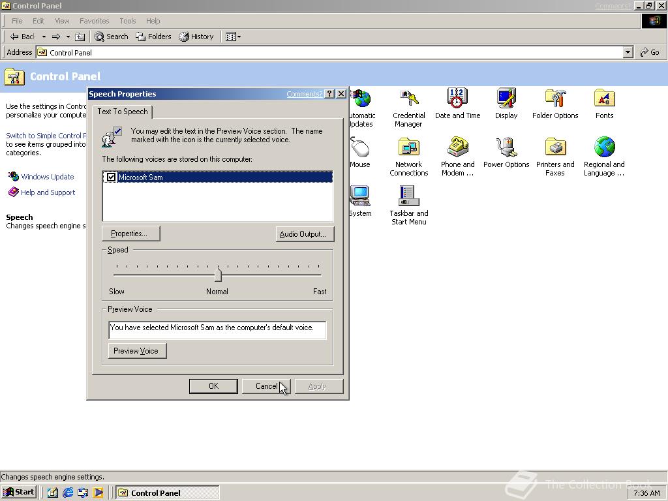The height and width of the screenshot is (501, 668).
Task: Click the voice Speed slider thumb
Action: tap(218, 275)
